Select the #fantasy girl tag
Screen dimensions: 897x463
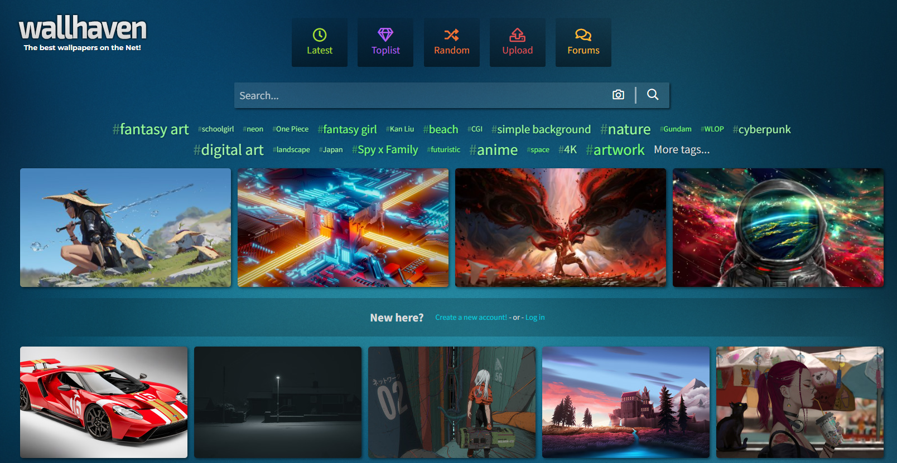(x=348, y=129)
